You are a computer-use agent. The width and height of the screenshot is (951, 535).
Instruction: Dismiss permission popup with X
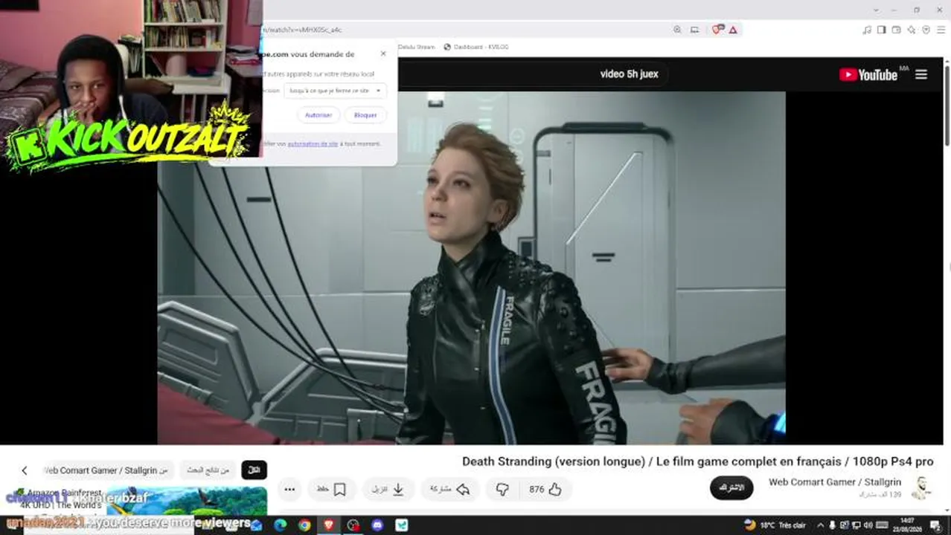coord(383,53)
